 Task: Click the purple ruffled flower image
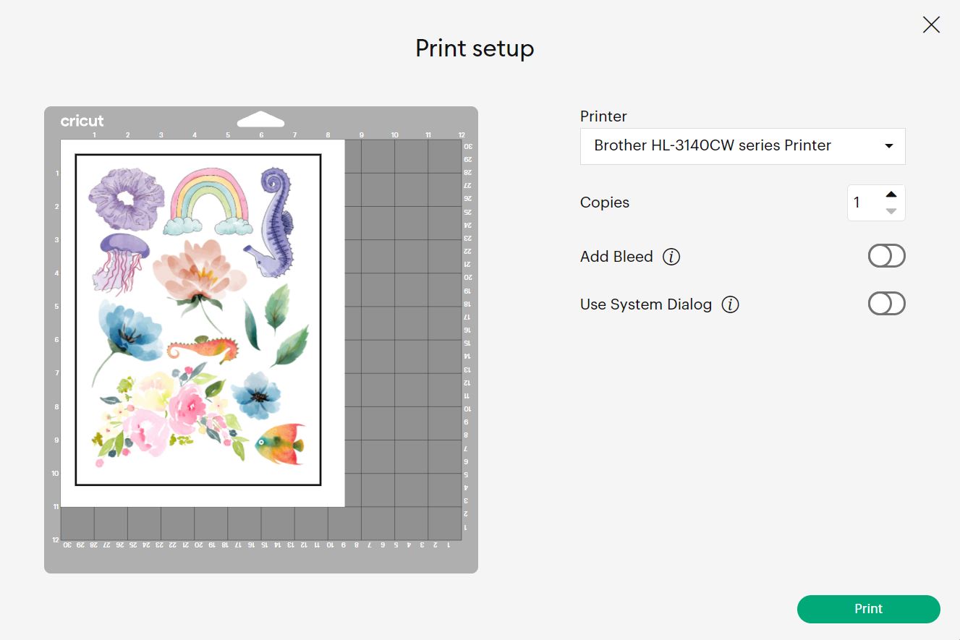(127, 199)
